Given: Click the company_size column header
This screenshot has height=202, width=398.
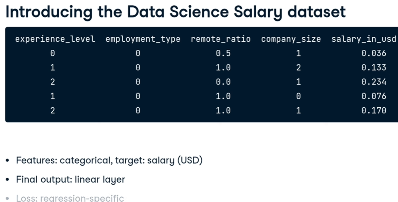Looking at the screenshot, I should coord(291,39).
